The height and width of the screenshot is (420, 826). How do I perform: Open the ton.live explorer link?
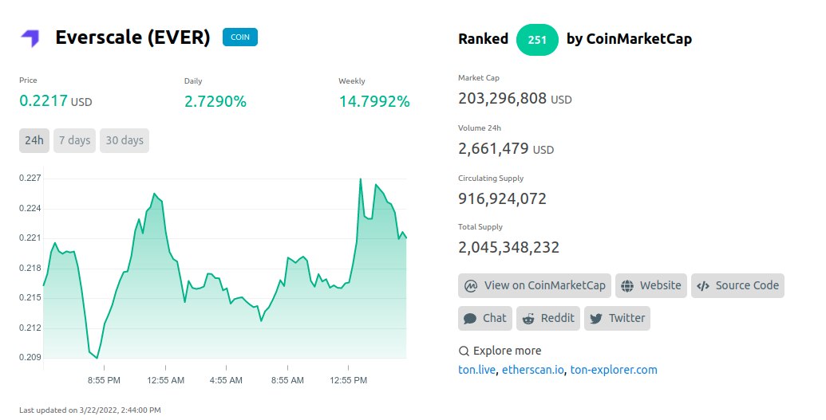(x=477, y=370)
